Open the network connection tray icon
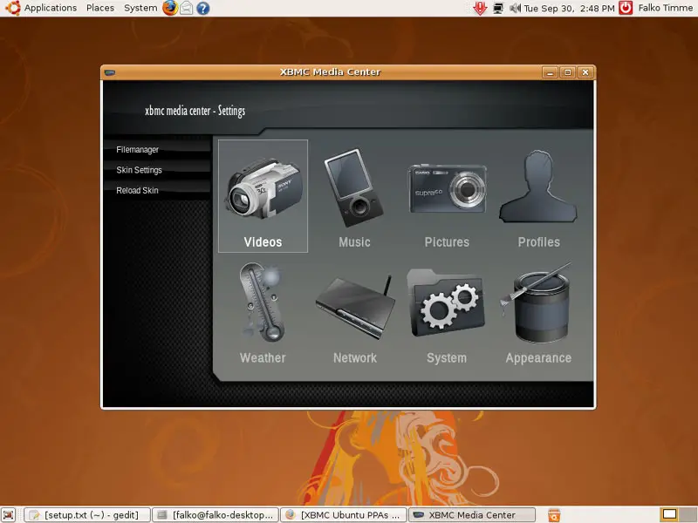The width and height of the screenshot is (698, 523). (497, 8)
